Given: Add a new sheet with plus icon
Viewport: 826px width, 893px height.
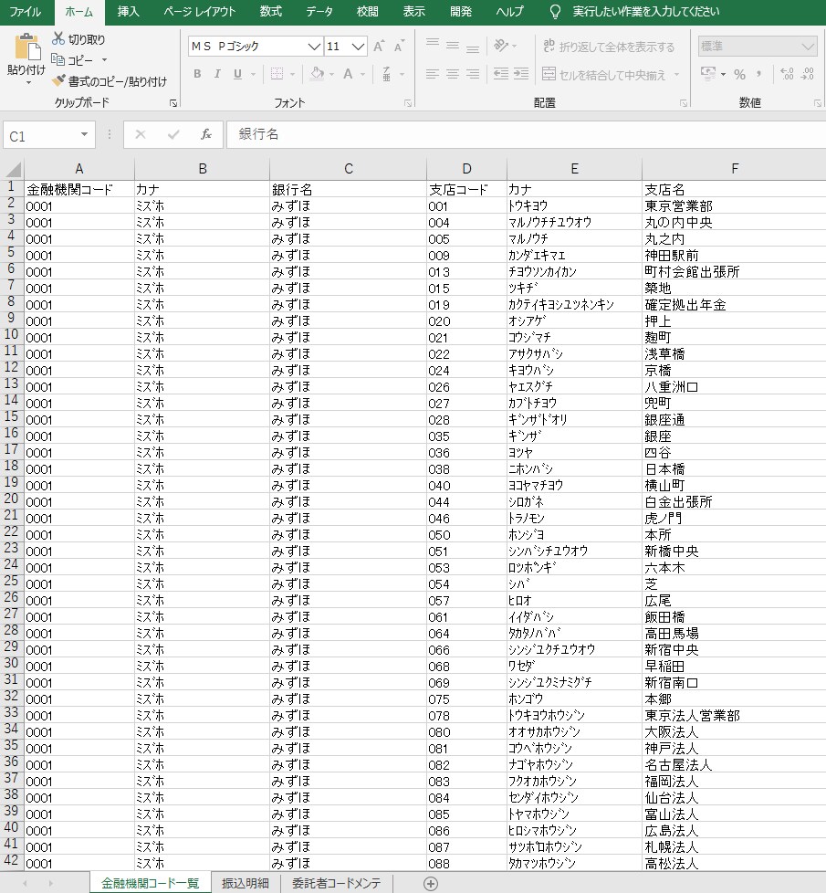Looking at the screenshot, I should (431, 884).
